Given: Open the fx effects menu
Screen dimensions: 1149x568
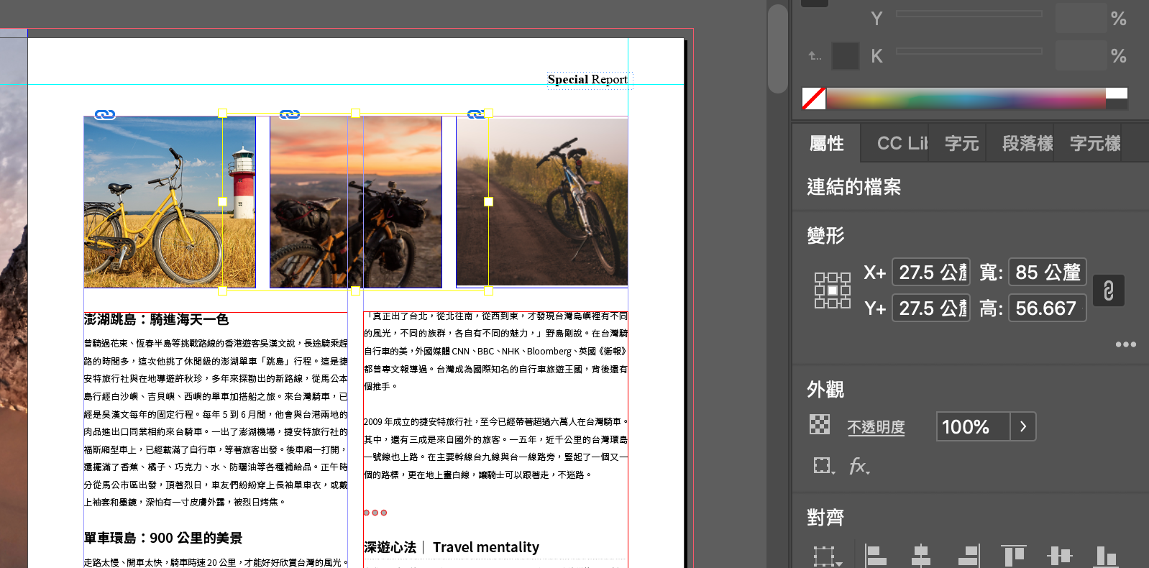Looking at the screenshot, I should pyautogui.click(x=859, y=466).
